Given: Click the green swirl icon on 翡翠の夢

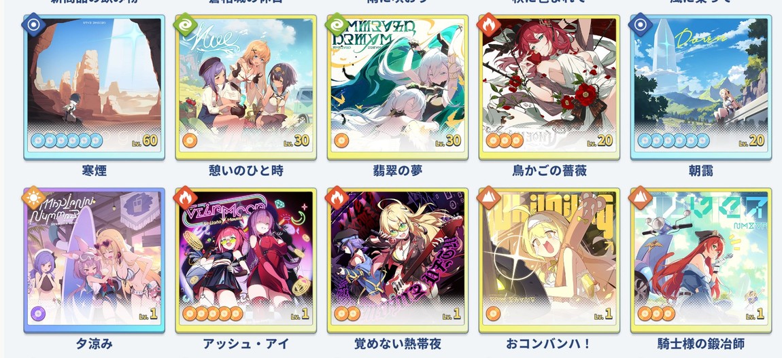Looking at the screenshot, I should pyautogui.click(x=337, y=25).
